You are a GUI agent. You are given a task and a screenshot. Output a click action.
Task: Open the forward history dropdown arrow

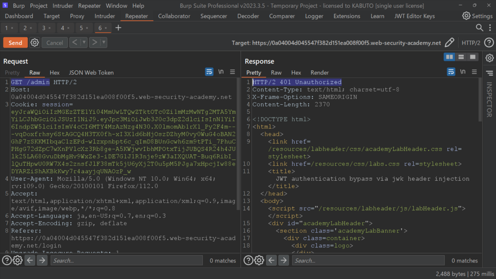(x=104, y=42)
